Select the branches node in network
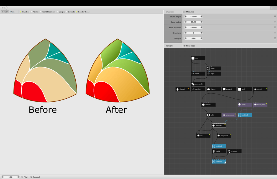Viewport: 277px width, 179px height. click(x=219, y=125)
